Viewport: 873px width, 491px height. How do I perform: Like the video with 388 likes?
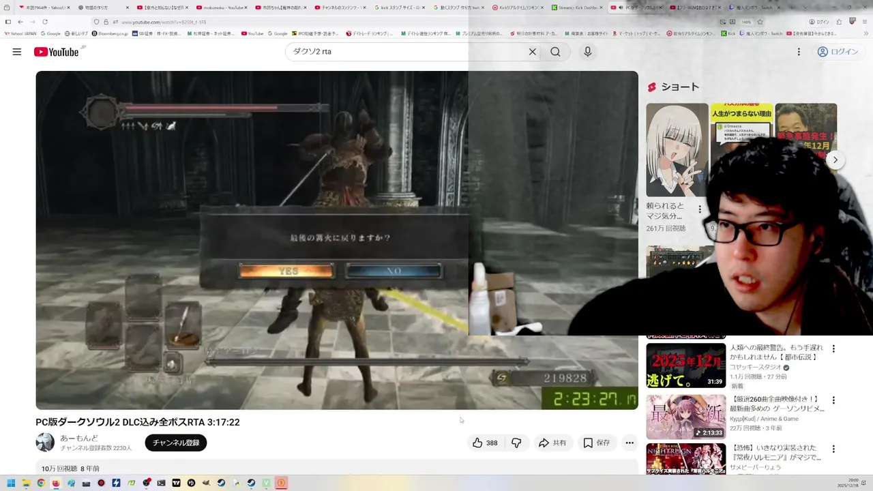[486, 443]
